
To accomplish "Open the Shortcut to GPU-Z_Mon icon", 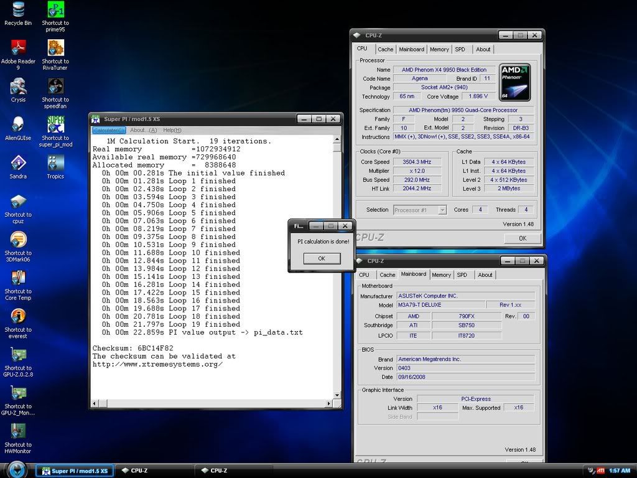I will click(18, 400).
